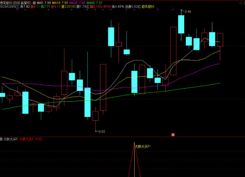Image resolution: width=245 pixels, height=177 pixels.
Task: Expand the 大跌大买F indicator dropdown circle
Action: (x=1, y=139)
